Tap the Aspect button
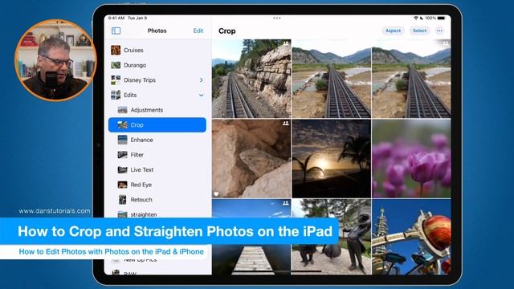Screen dimensions: 514x289 tap(393, 31)
